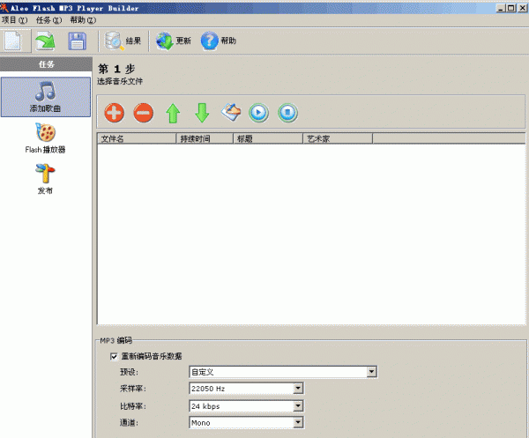
Task: Expand the 通道 Mono dropdown
Action: [298, 422]
